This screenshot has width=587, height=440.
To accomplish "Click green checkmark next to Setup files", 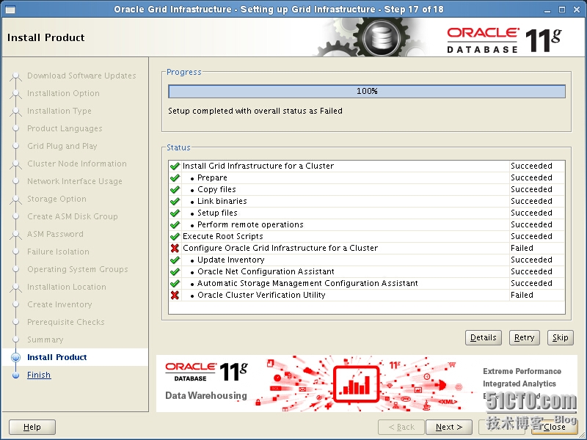I will pyautogui.click(x=175, y=213).
